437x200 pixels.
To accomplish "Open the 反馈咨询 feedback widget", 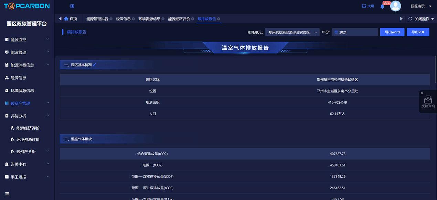I will point(428,102).
